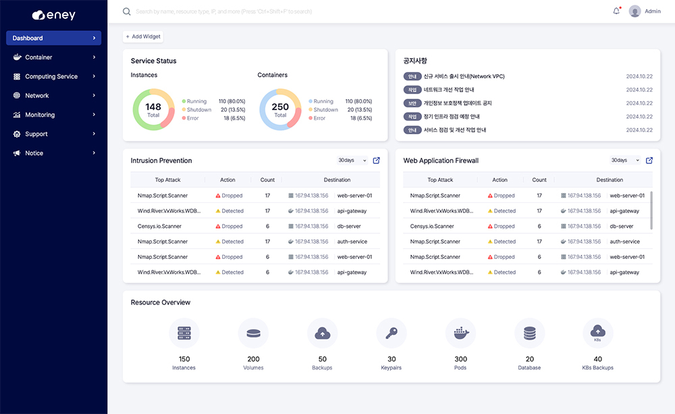Click the Database resource icon
The width and height of the screenshot is (675, 414).
pos(529,333)
